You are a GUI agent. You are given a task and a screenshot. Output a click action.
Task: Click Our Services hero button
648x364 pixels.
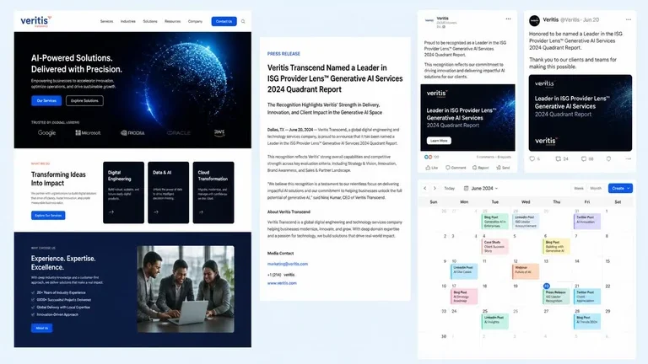coord(46,101)
